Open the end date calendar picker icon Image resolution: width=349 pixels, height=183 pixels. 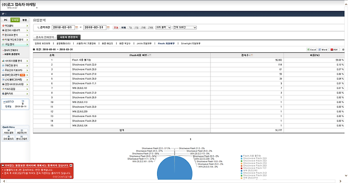108,28
